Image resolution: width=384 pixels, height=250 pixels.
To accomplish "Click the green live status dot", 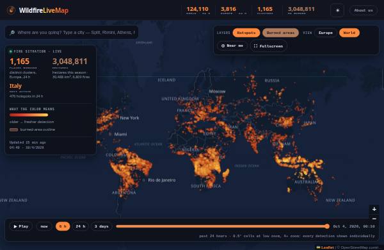I will pos(10,51).
